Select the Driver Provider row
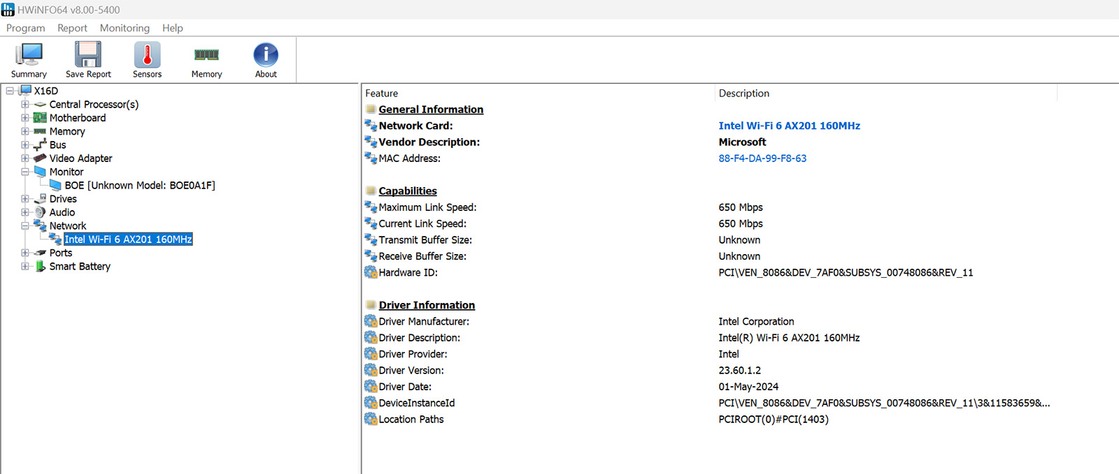The image size is (1119, 474). [x=740, y=354]
